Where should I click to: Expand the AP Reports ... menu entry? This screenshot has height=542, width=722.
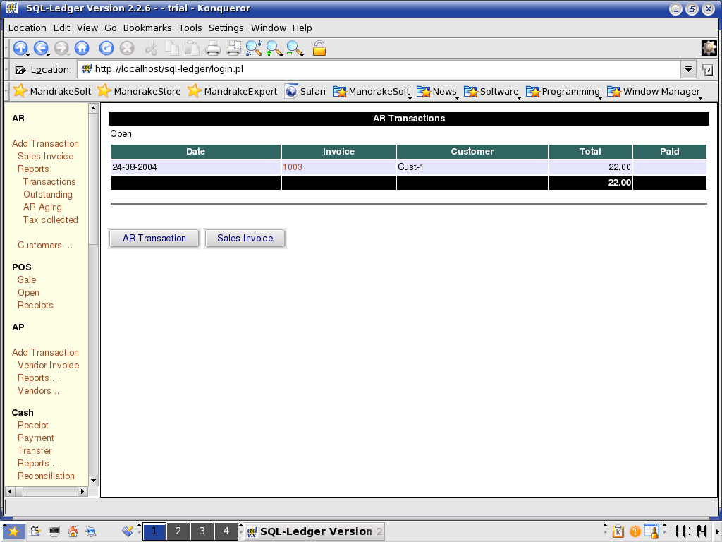pos(38,378)
